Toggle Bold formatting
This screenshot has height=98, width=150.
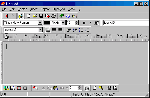point(84,23)
